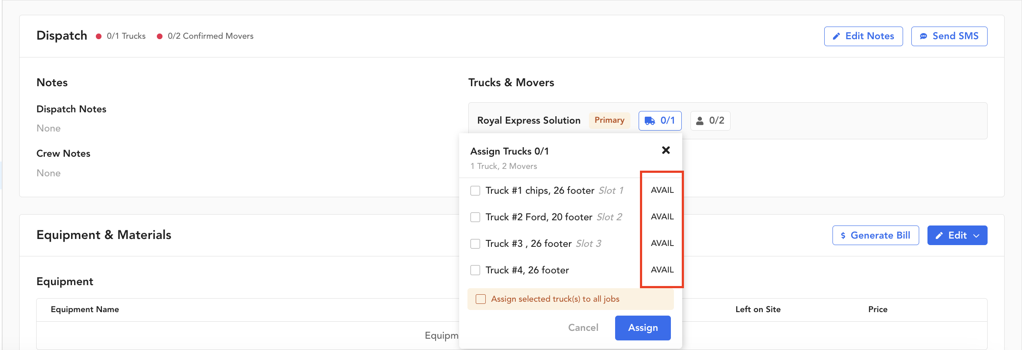Click the movers person icon 0/2
1022x350 pixels.
(710, 121)
